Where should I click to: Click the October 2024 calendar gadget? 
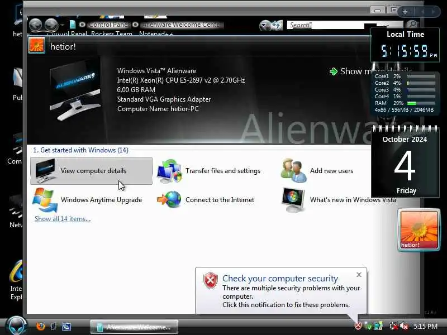405,161
